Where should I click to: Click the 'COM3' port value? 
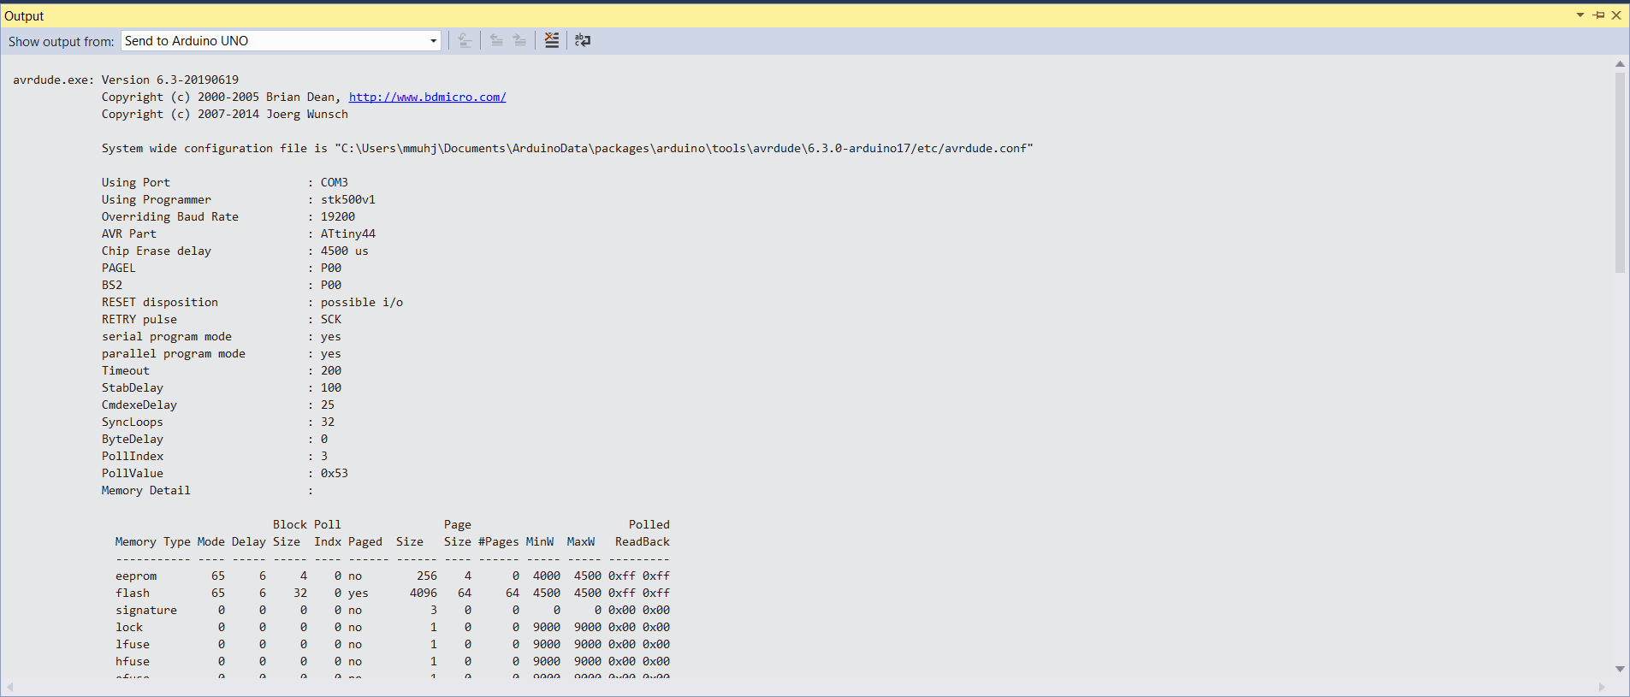coord(335,182)
